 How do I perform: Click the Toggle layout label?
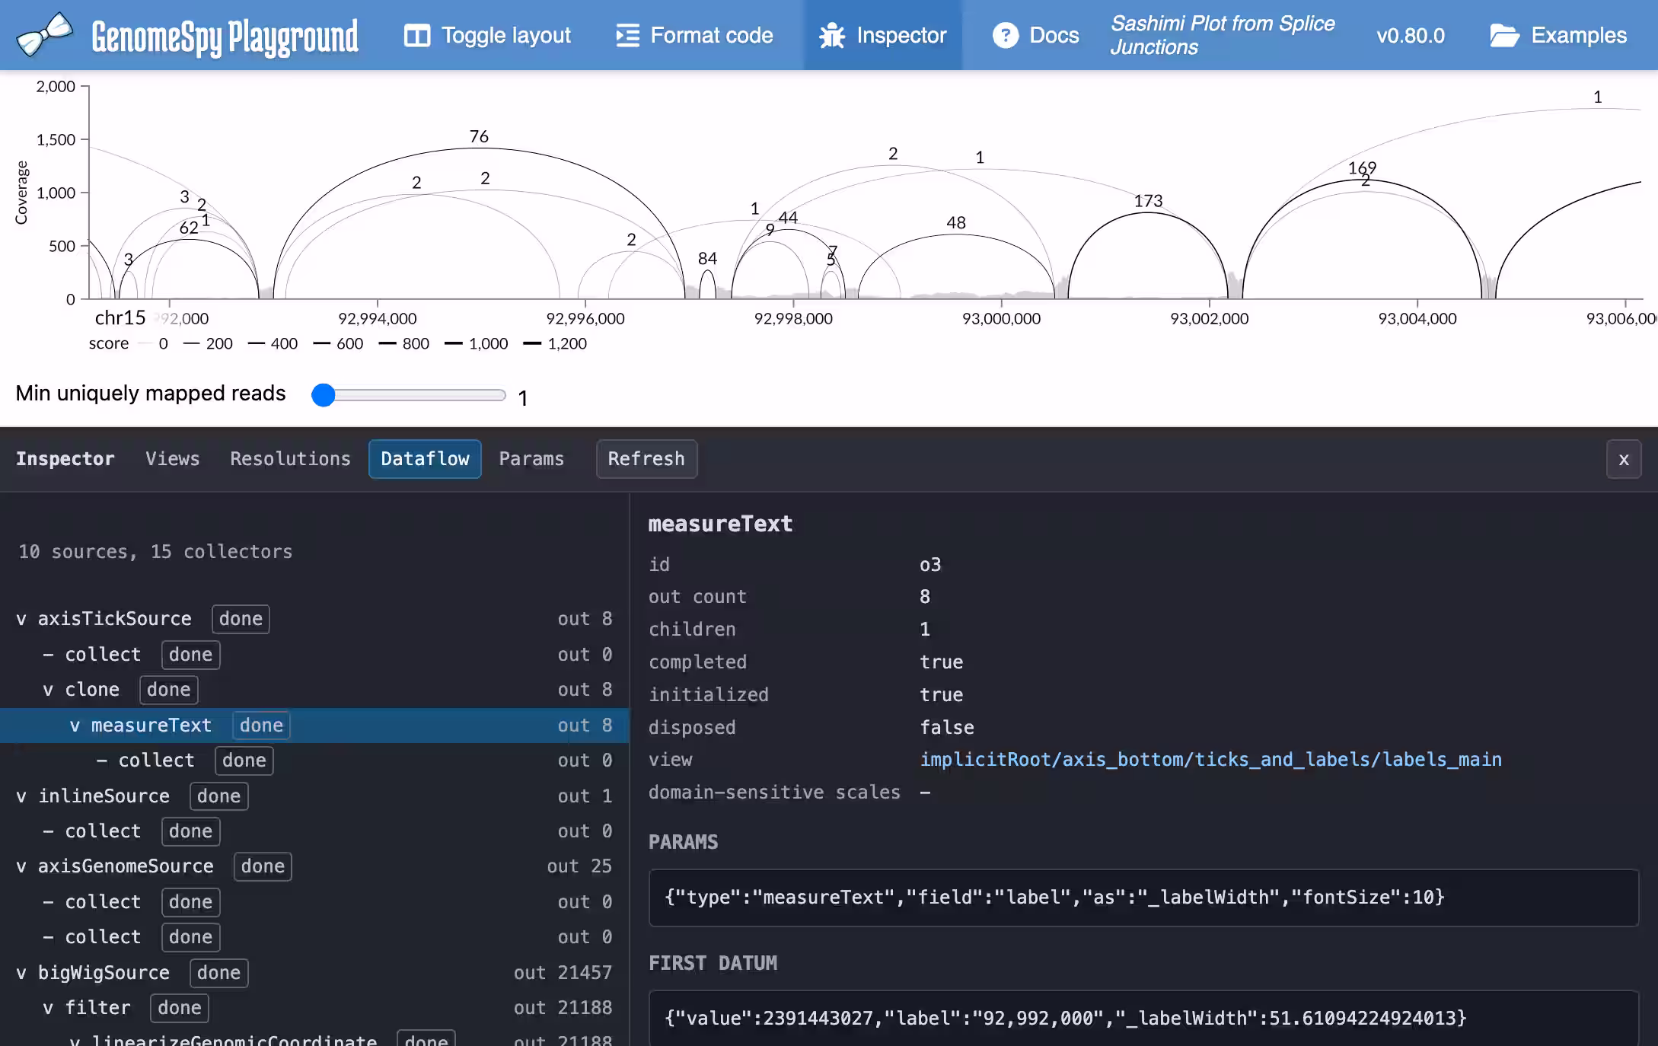pyautogui.click(x=506, y=36)
